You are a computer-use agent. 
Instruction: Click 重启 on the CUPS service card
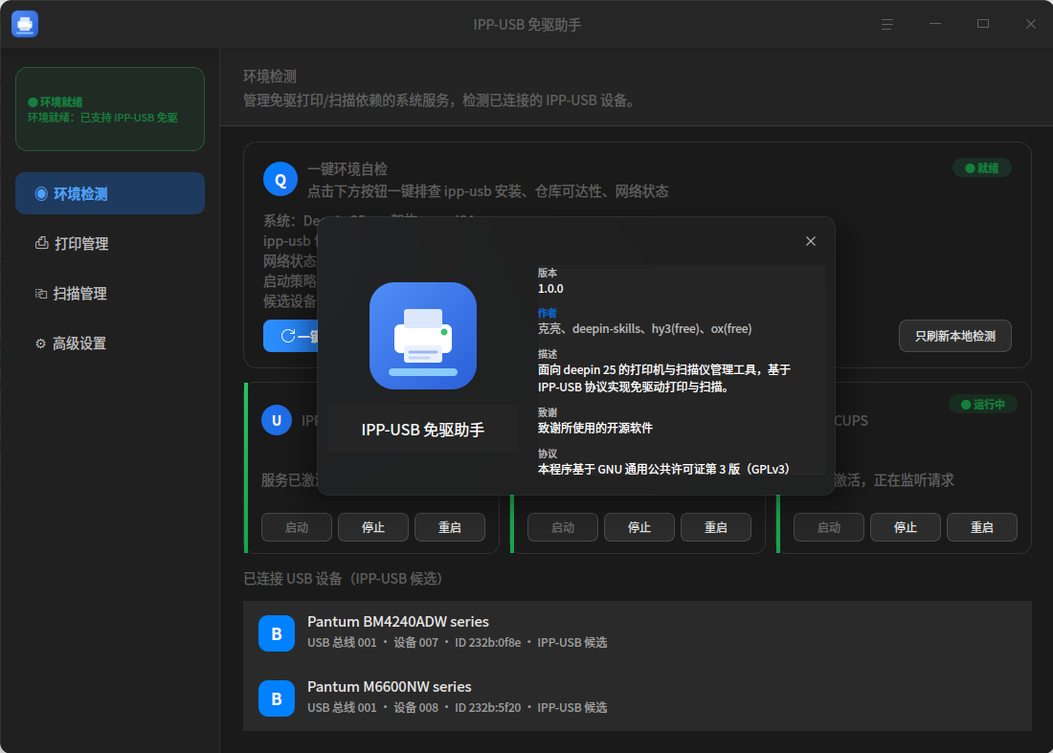tap(982, 527)
